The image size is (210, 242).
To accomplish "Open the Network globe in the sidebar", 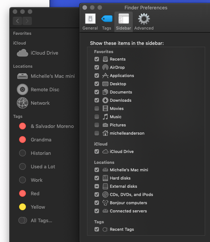I will coord(22,103).
